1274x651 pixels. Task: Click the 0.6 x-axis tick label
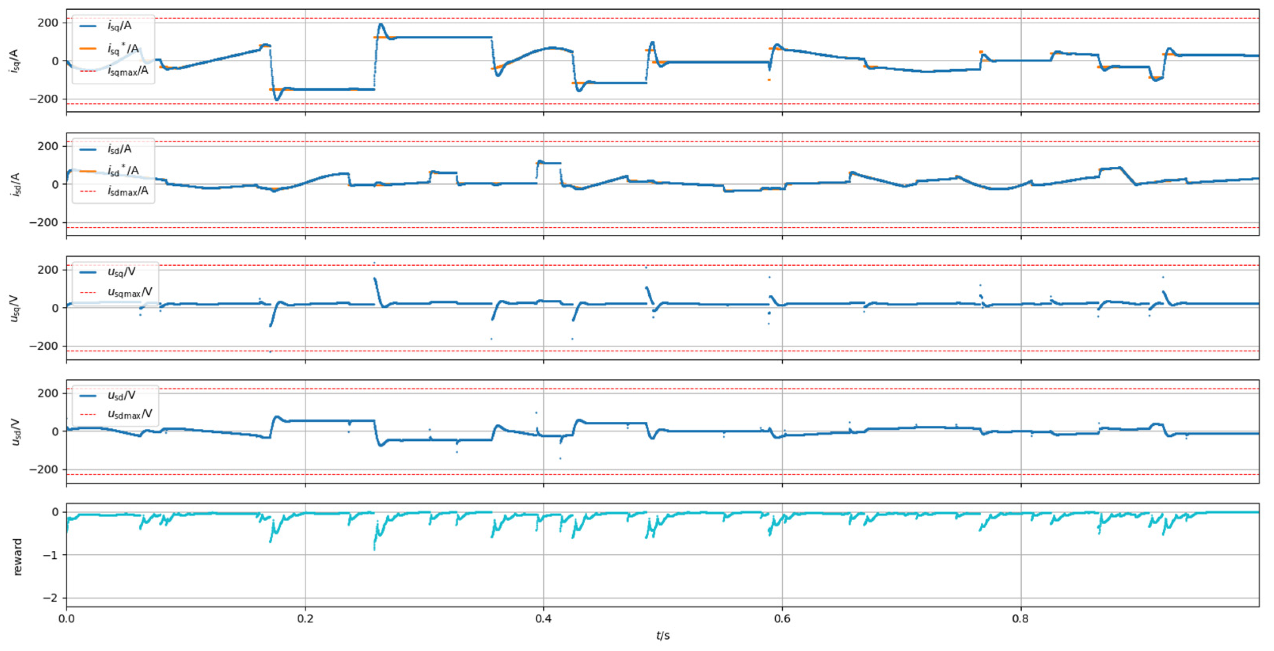[782, 619]
